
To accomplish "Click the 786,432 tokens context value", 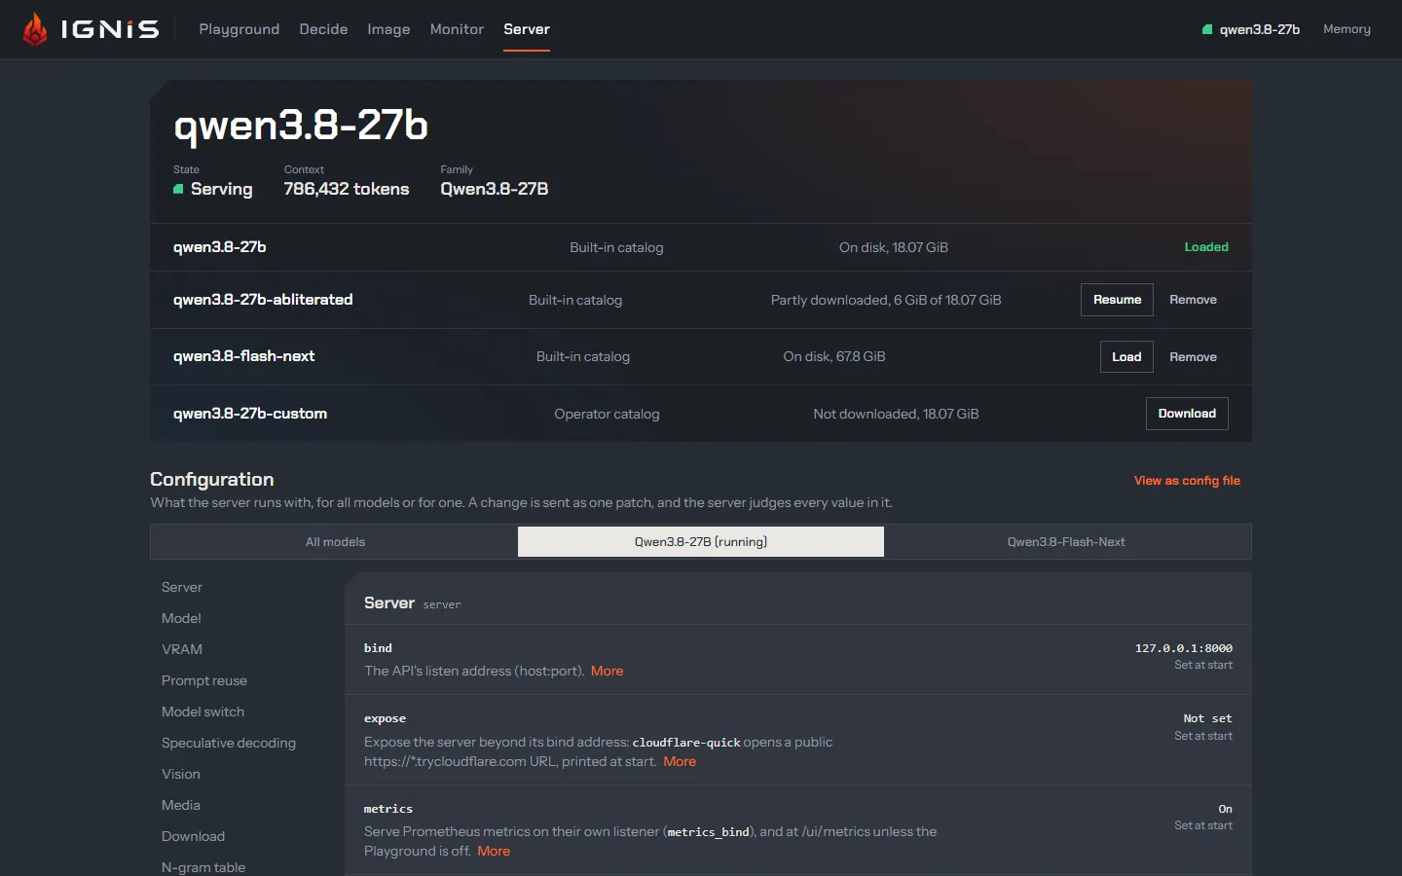I will [347, 189].
